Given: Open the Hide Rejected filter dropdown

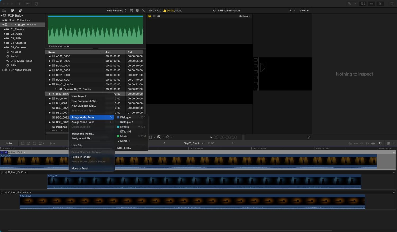Looking at the screenshot, I should [116, 11].
